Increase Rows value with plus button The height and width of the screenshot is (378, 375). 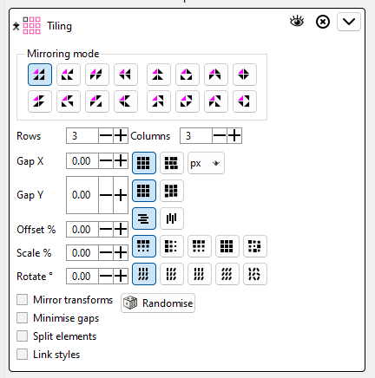click(121, 136)
